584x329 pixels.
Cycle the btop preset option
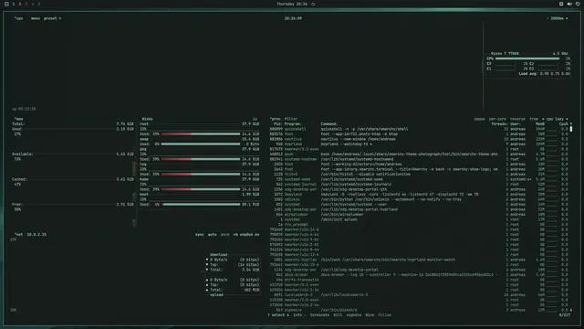point(52,18)
